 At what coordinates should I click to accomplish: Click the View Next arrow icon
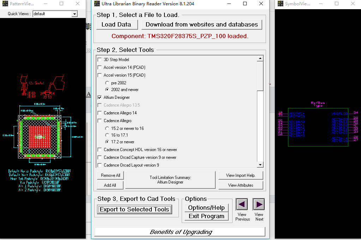[259, 204]
